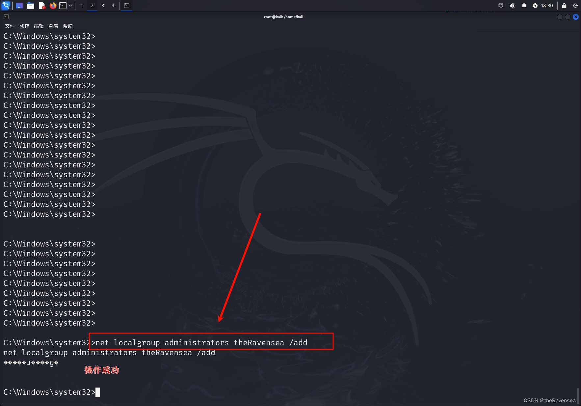Minimize the terminal window
This screenshot has height=406, width=581.
click(x=560, y=17)
